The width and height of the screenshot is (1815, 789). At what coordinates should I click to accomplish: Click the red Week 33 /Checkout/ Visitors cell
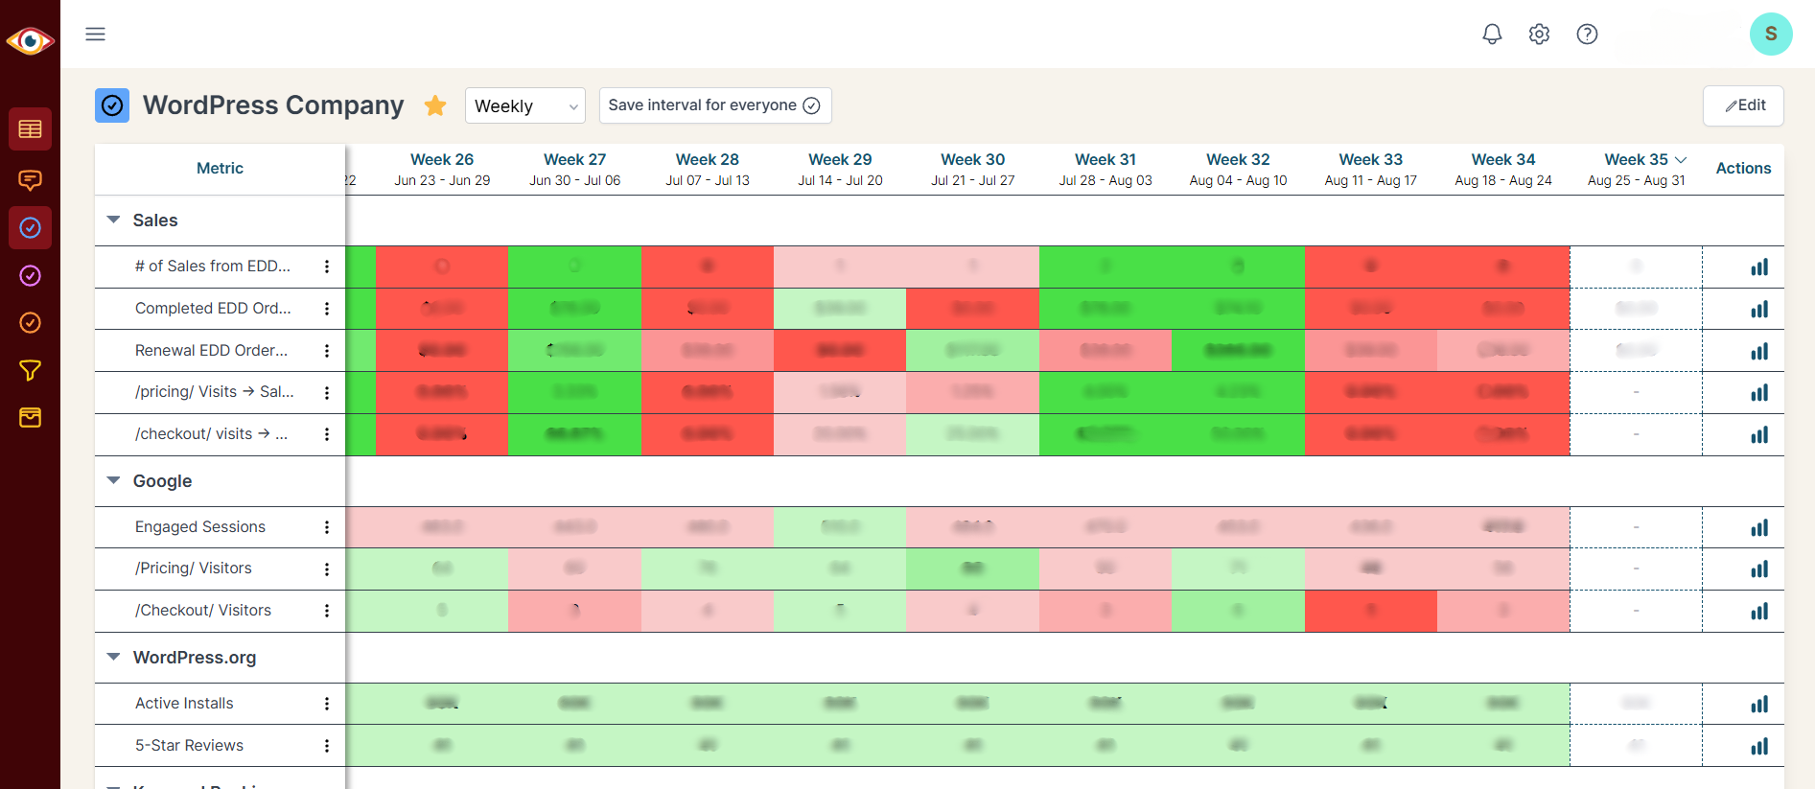tap(1370, 611)
